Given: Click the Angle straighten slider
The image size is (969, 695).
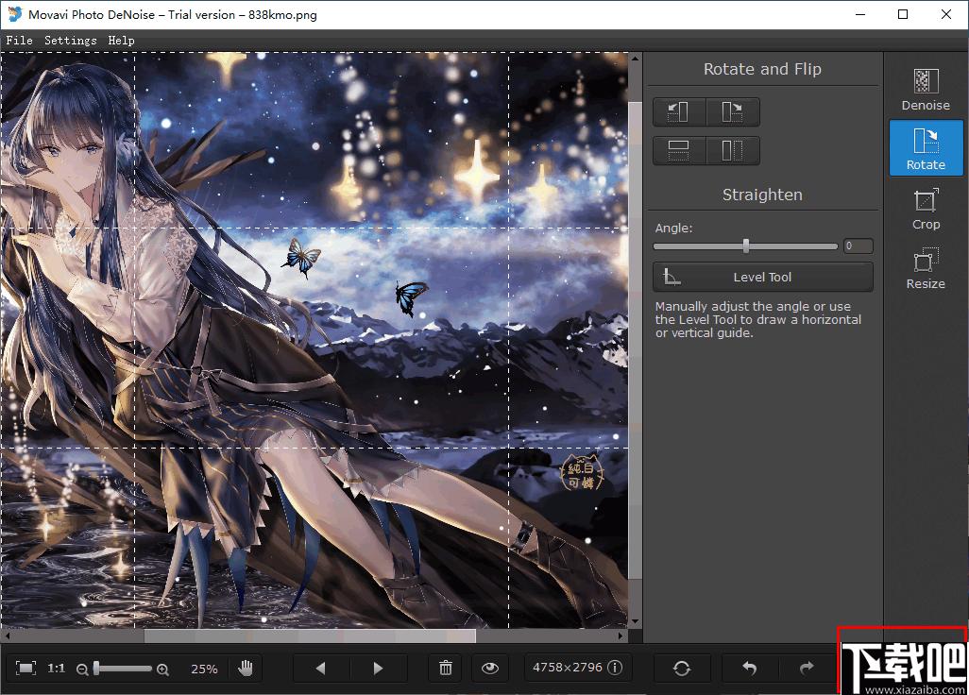Looking at the screenshot, I should click(x=745, y=246).
